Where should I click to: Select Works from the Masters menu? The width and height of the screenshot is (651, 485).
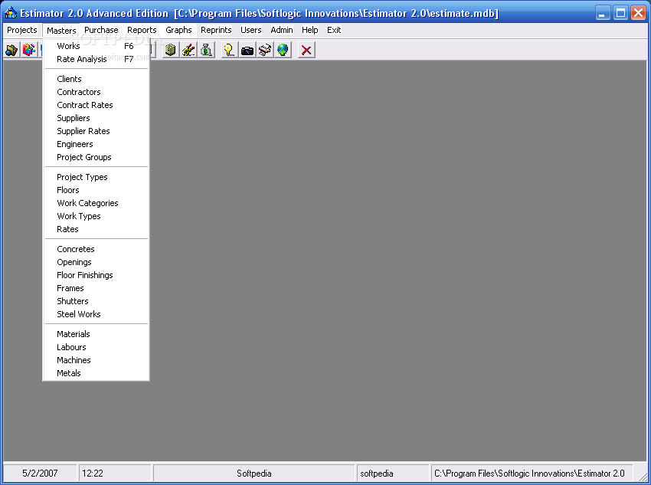96,46
